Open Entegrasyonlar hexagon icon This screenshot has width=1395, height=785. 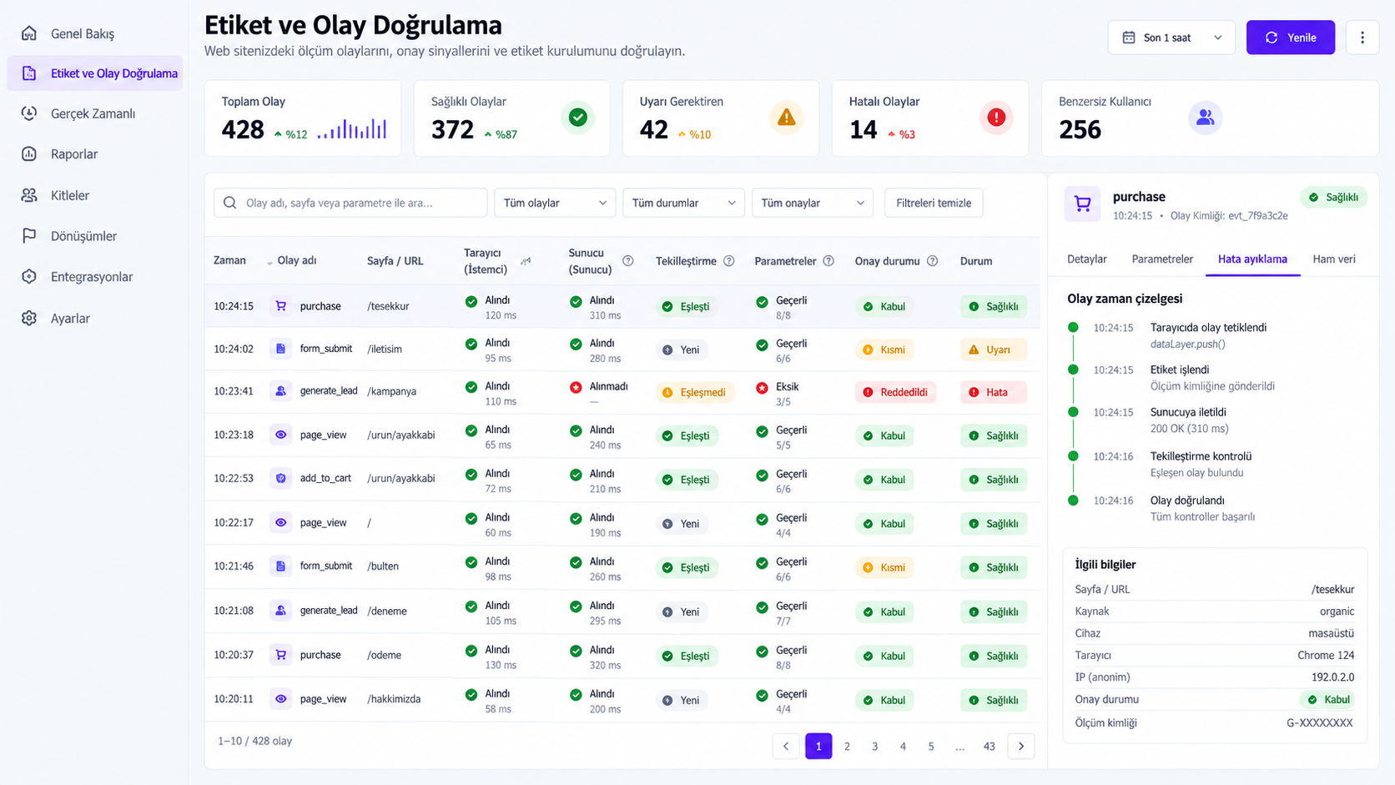(29, 277)
